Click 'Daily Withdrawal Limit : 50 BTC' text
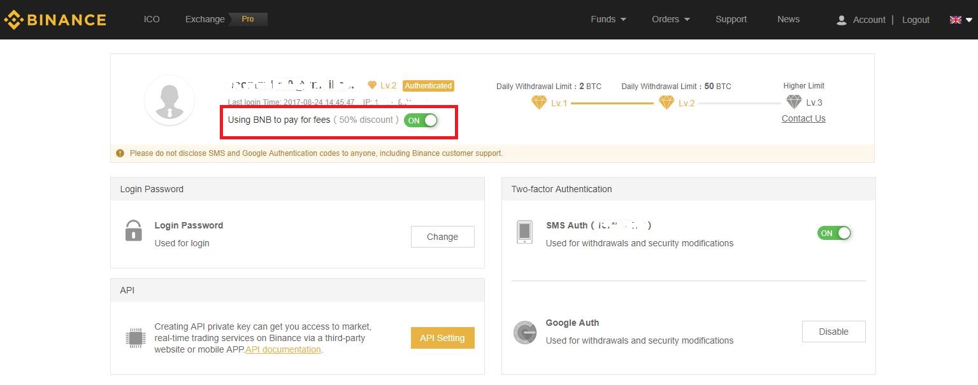This screenshot has width=978, height=385. [x=676, y=86]
